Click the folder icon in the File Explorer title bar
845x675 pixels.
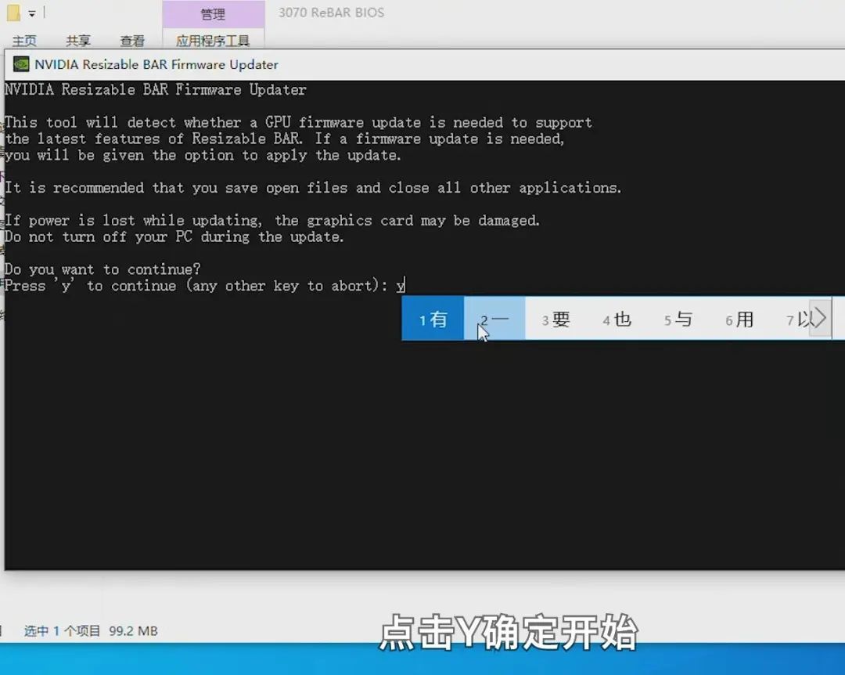[13, 13]
